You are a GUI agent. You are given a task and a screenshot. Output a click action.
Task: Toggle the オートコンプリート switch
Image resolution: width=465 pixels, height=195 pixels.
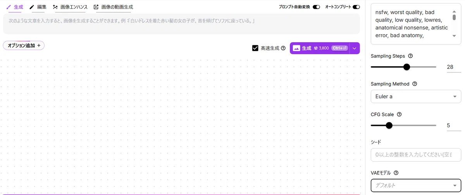click(356, 7)
